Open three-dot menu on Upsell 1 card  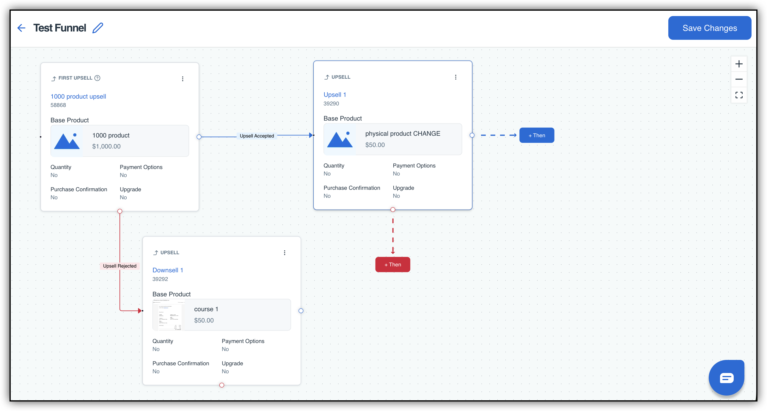455,77
